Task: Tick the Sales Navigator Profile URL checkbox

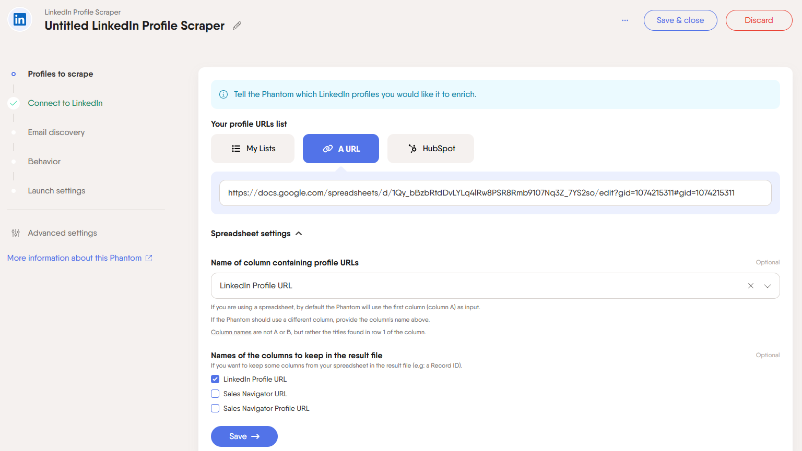Action: pyautogui.click(x=215, y=408)
